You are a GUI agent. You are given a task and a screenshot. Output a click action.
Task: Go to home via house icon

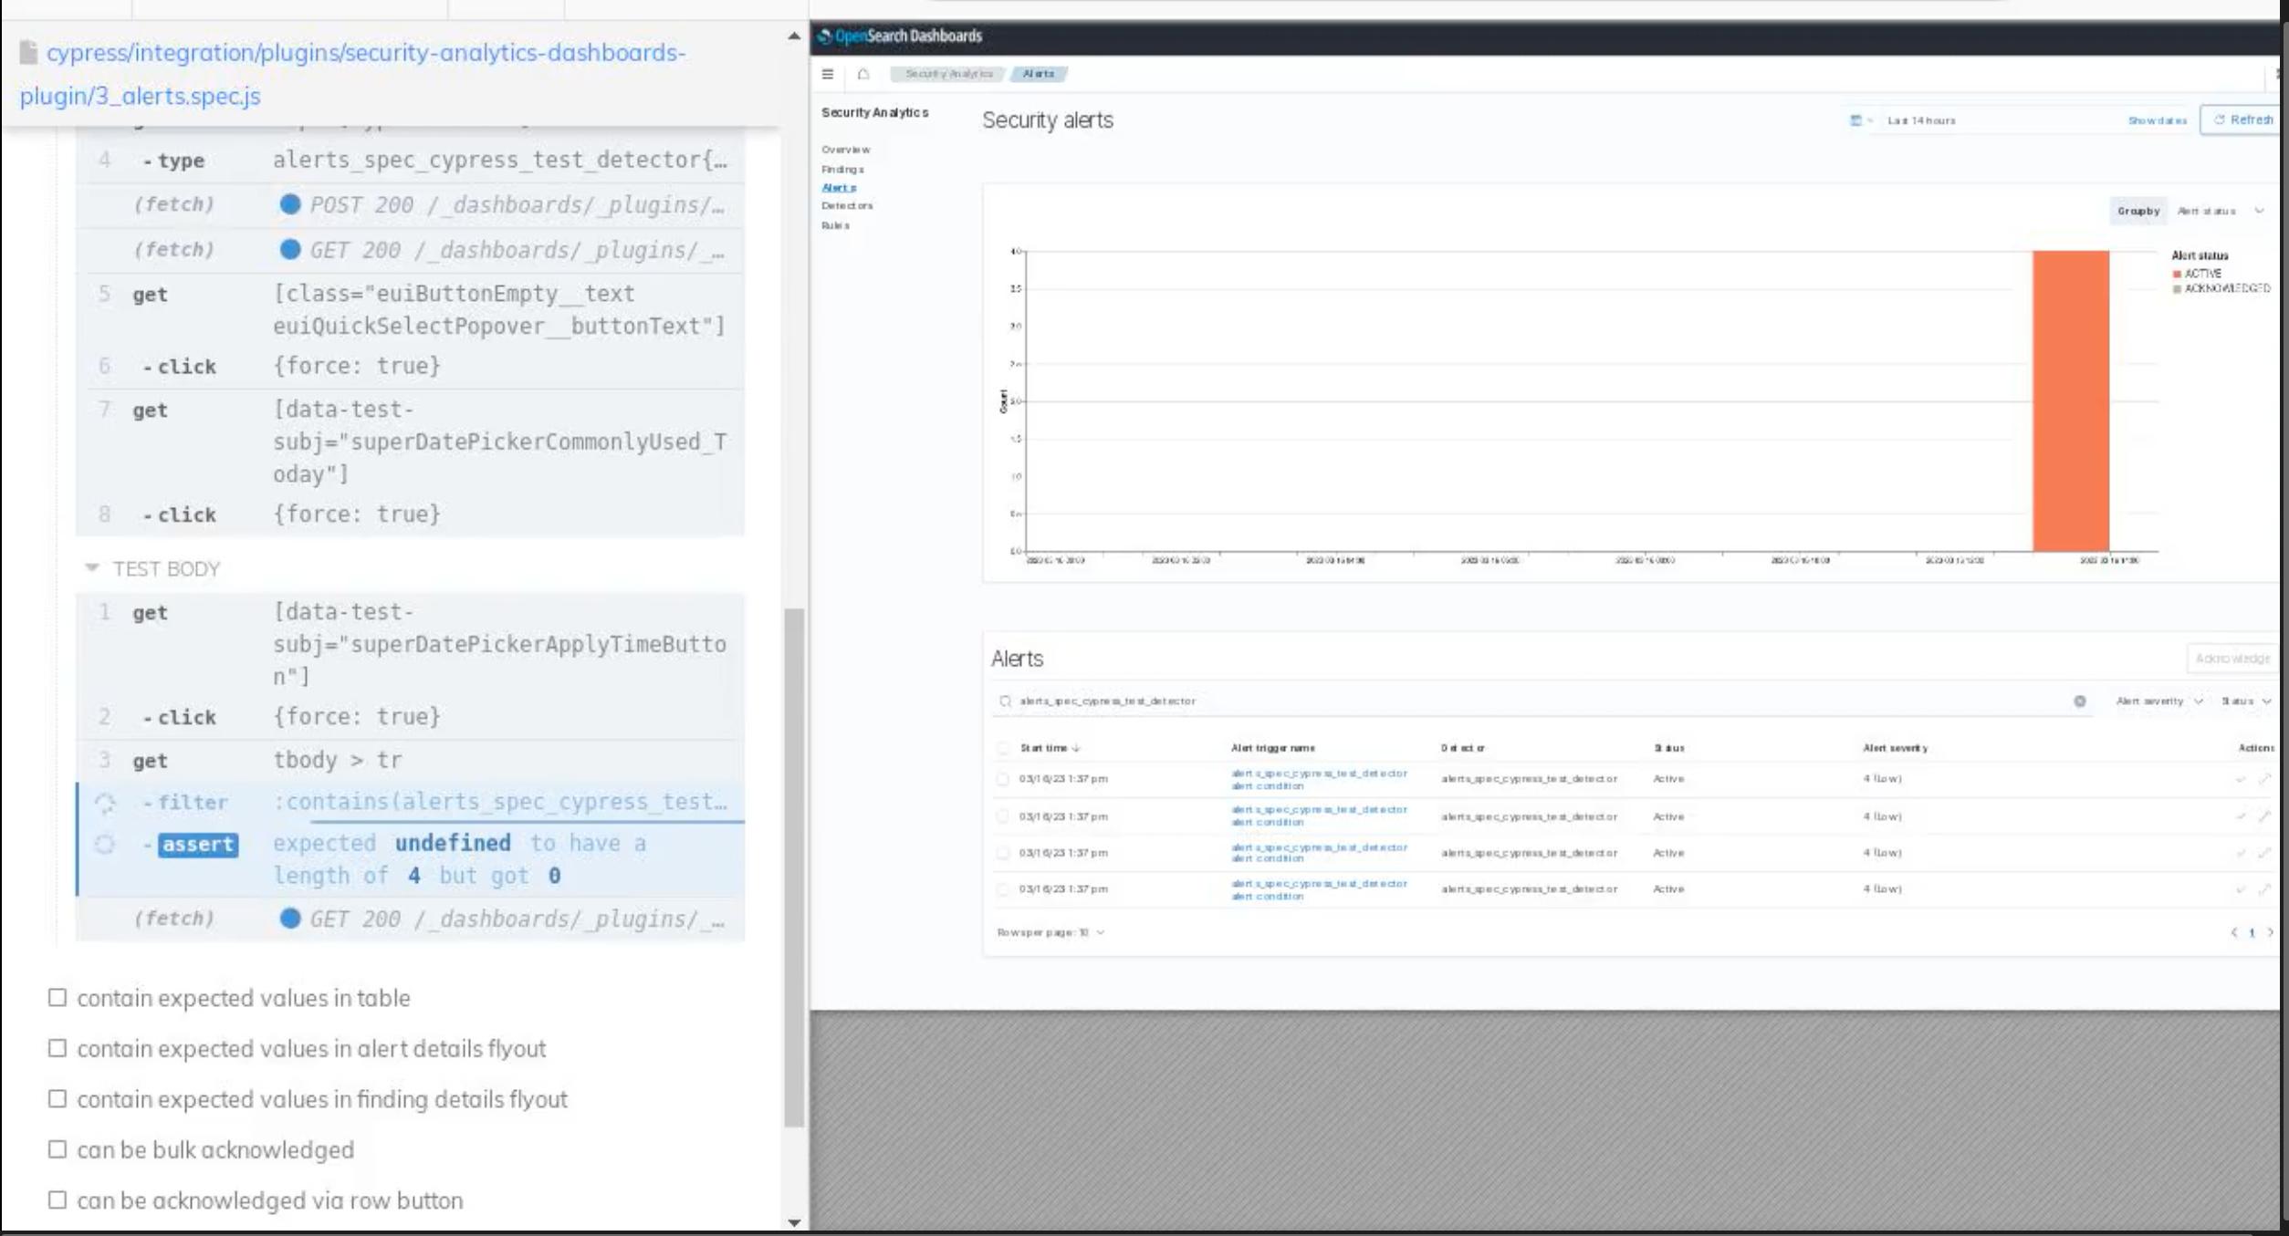click(863, 74)
